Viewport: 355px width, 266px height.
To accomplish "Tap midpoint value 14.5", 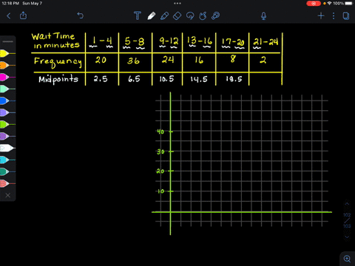I will [x=199, y=79].
